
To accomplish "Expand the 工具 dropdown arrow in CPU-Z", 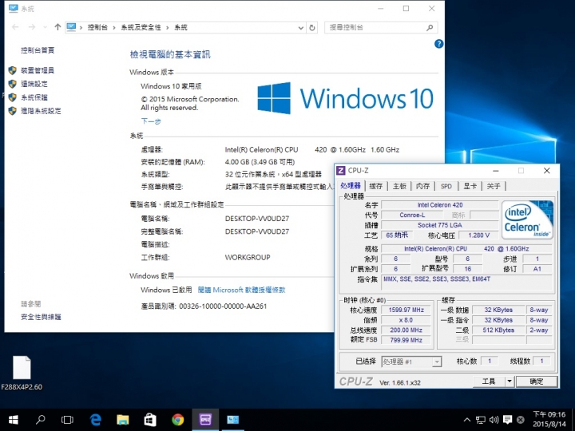I will [x=510, y=382].
